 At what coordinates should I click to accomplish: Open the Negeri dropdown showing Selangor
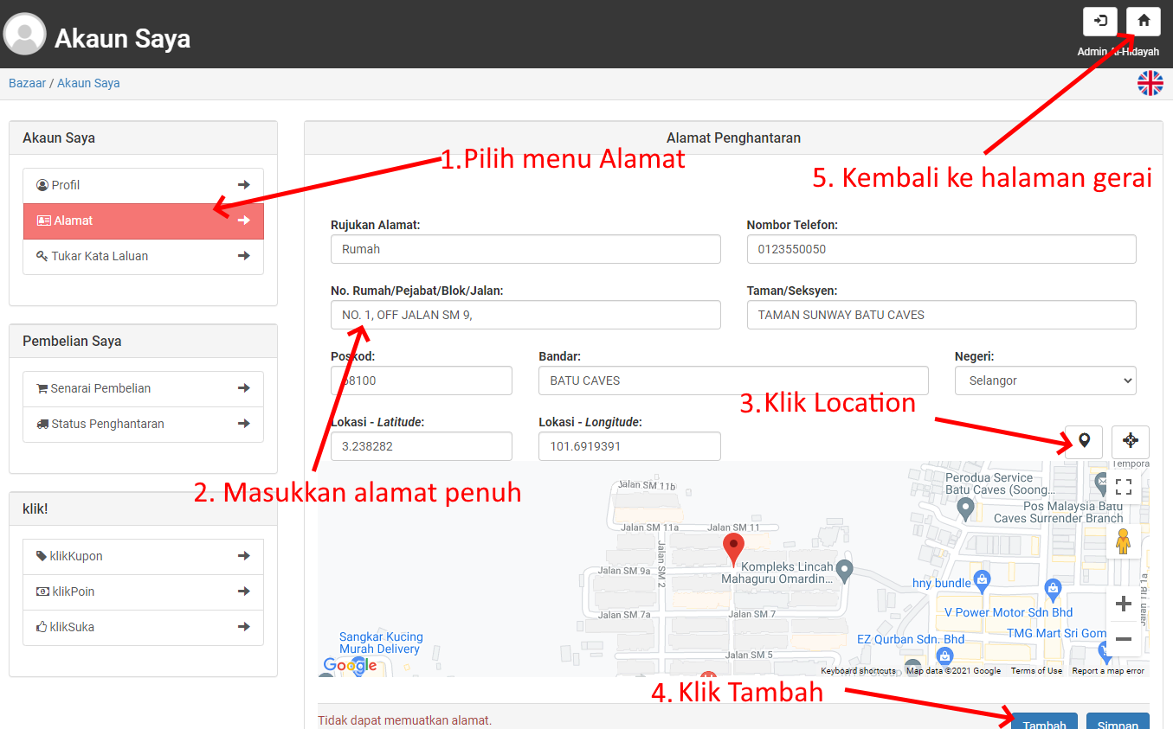click(1045, 380)
